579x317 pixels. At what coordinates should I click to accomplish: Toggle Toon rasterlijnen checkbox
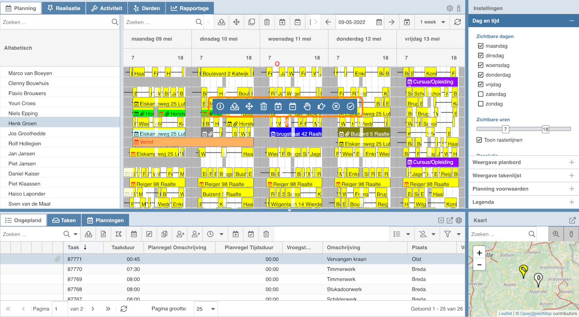(x=479, y=140)
